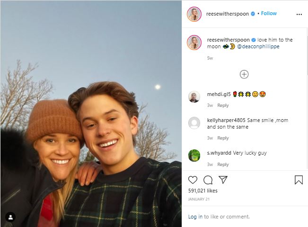
Task: Click the comments panel scrollbar
Action: [x=307, y=55]
